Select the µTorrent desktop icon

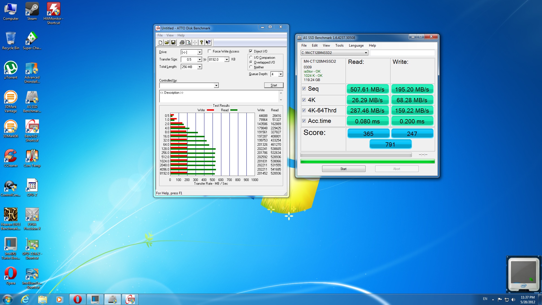pos(11,70)
